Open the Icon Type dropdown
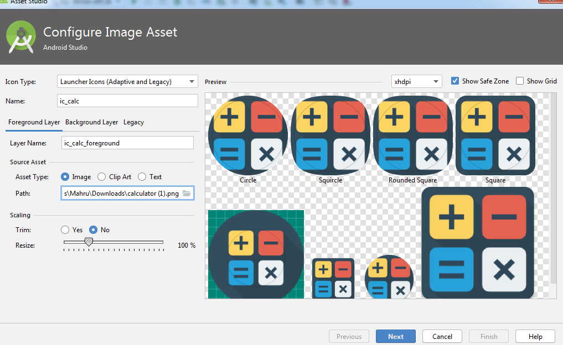The height and width of the screenshot is (345, 563). [x=127, y=82]
